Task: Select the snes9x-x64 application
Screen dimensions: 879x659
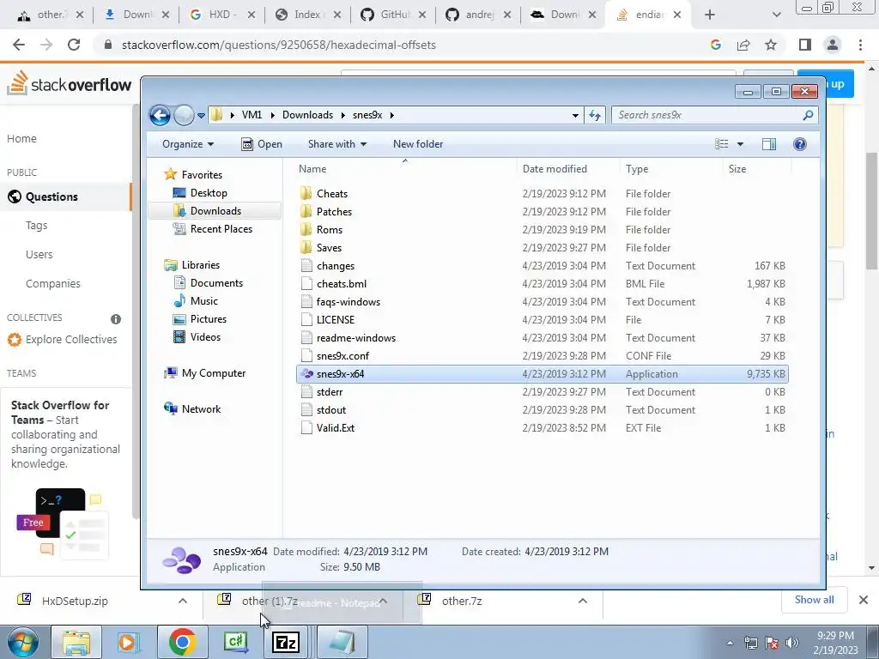Action: 543,374
